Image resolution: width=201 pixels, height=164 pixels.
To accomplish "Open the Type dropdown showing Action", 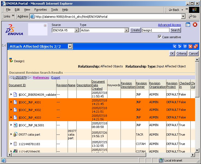I will (x=126, y=30).
